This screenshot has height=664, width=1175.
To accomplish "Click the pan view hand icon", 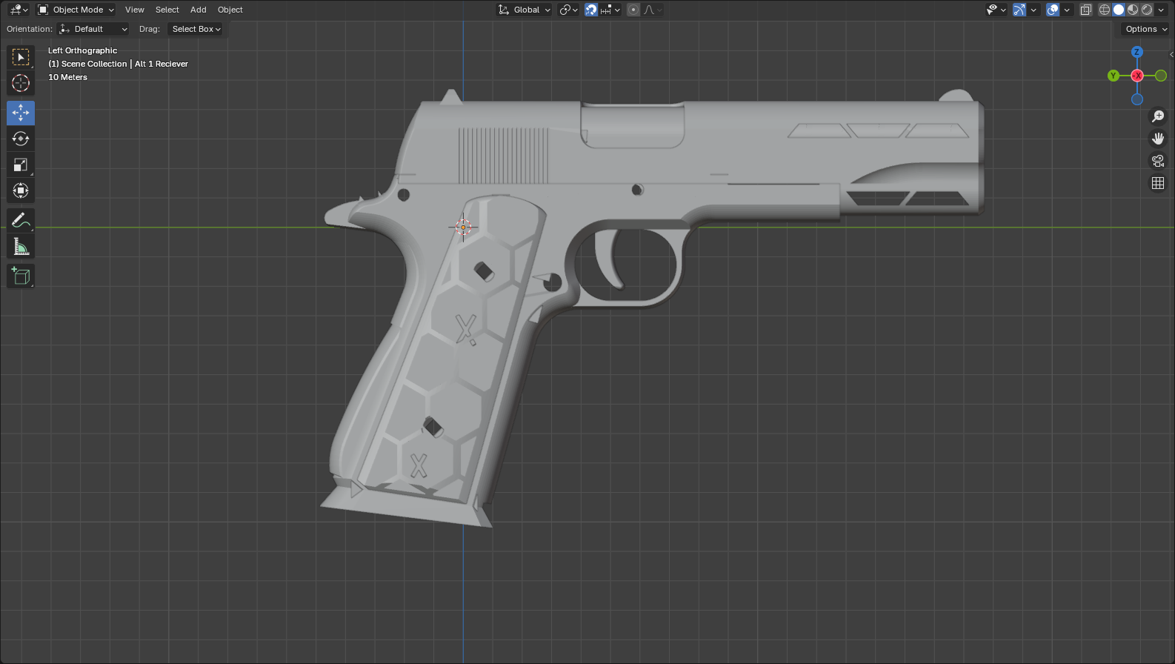I will (1158, 139).
